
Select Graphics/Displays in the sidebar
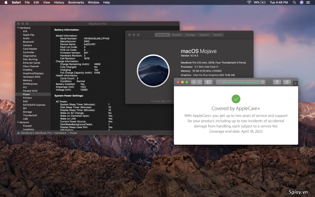click(x=33, y=73)
